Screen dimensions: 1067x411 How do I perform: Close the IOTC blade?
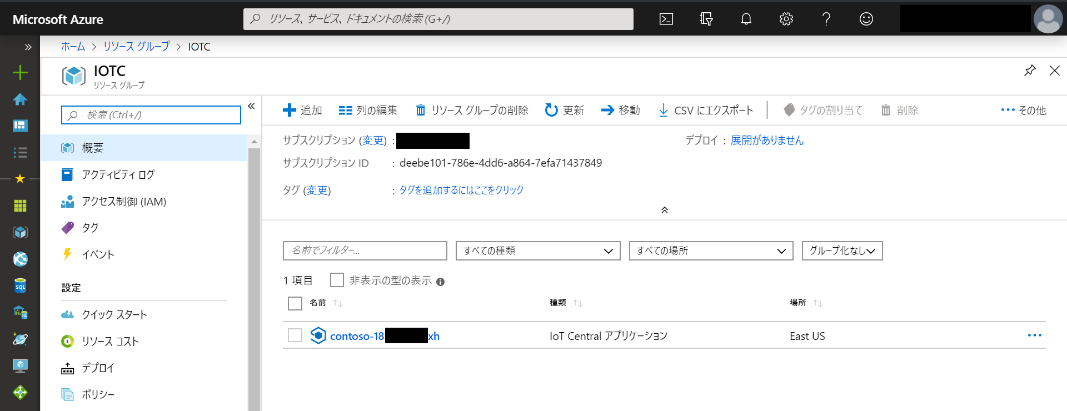click(x=1054, y=71)
